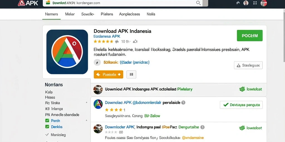The width and height of the screenshot is (285, 142).
Task: Click the four-star rating under Downolad APK
Action: click(114, 110)
